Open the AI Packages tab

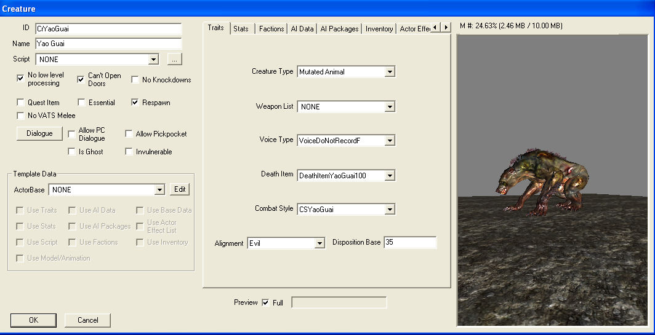pyautogui.click(x=339, y=29)
